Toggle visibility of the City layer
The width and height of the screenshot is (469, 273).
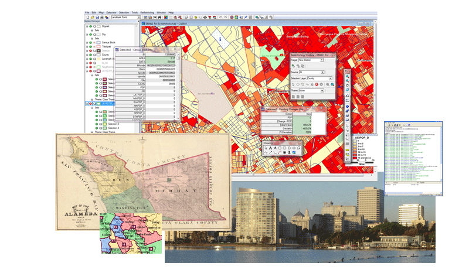(91, 35)
